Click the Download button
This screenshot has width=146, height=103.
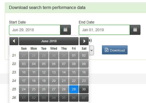click(115, 50)
